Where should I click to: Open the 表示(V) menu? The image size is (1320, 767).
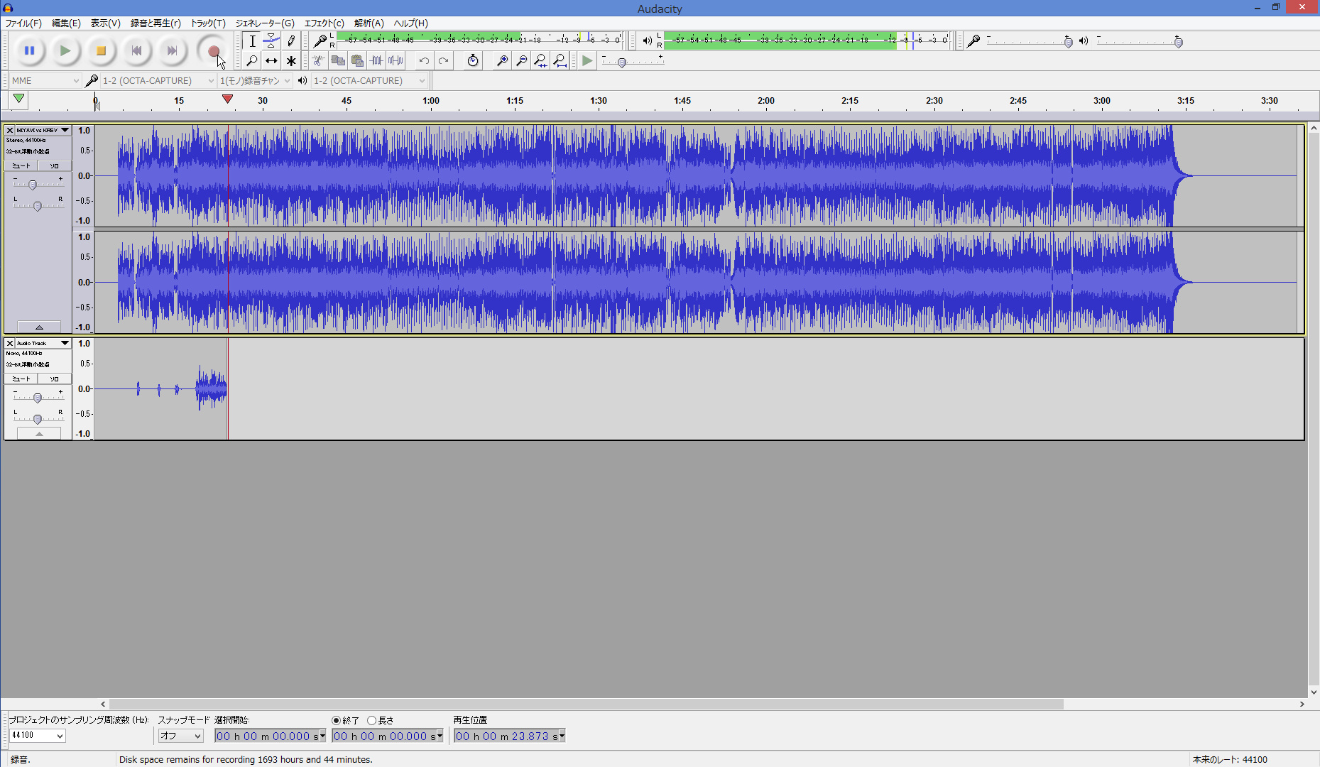(105, 23)
